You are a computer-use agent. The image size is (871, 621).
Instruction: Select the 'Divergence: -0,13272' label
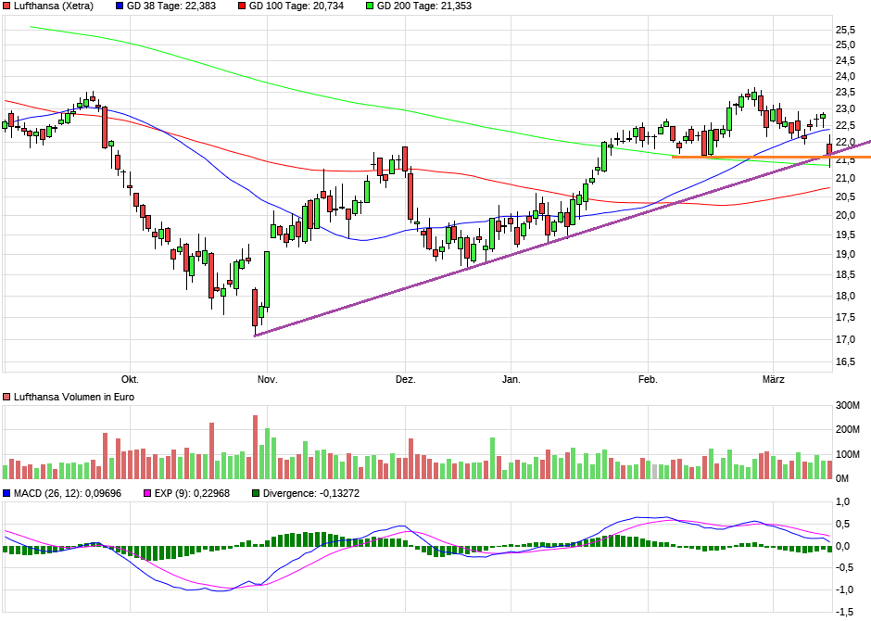[311, 493]
